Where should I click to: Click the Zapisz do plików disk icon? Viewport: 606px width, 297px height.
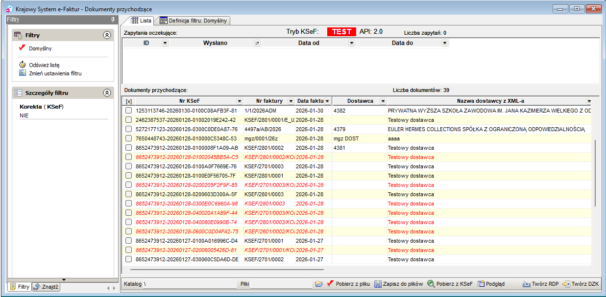coord(378,284)
